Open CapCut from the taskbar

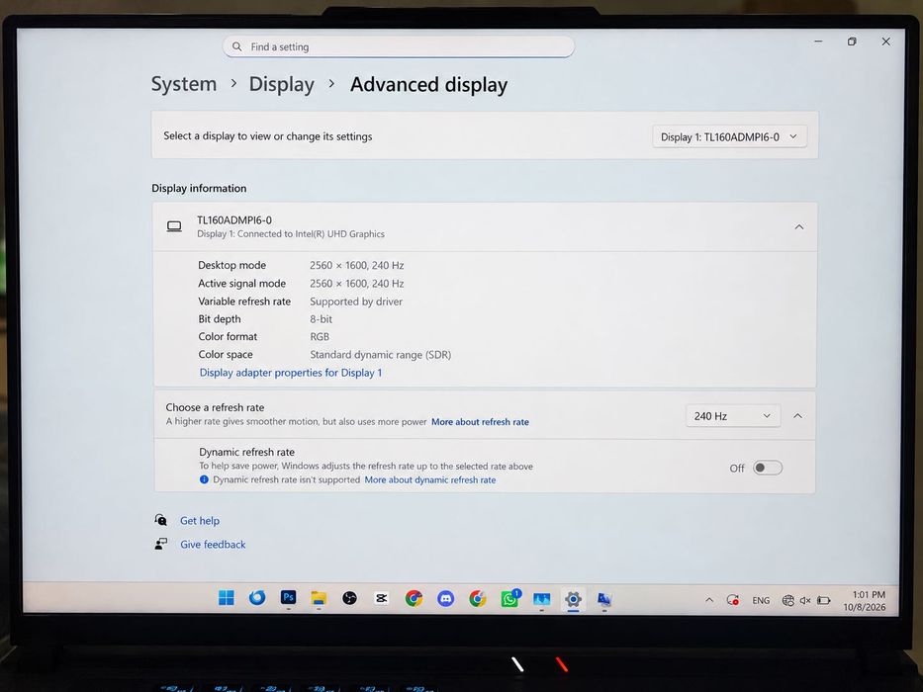pyautogui.click(x=381, y=598)
